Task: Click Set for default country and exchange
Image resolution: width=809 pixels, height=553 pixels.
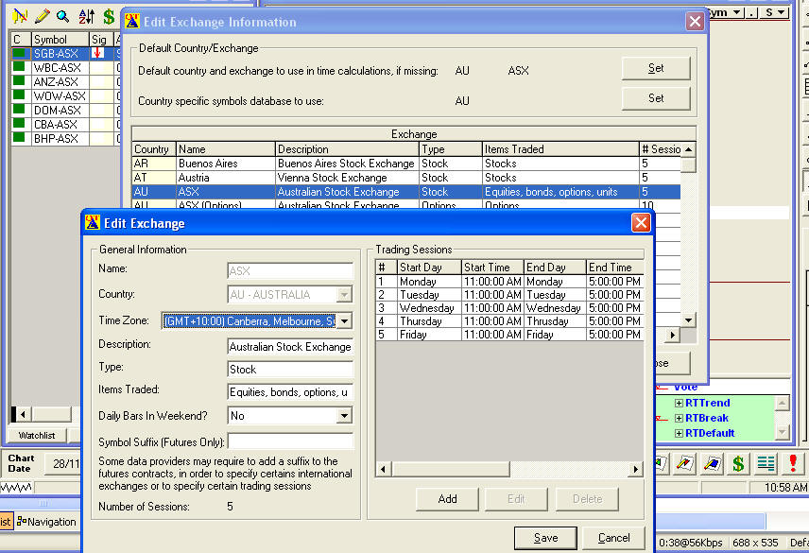Action: 656,68
